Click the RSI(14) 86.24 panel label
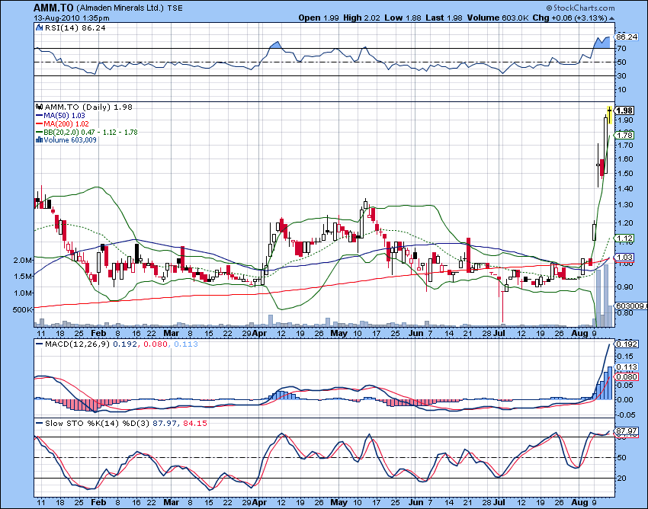 75,27
